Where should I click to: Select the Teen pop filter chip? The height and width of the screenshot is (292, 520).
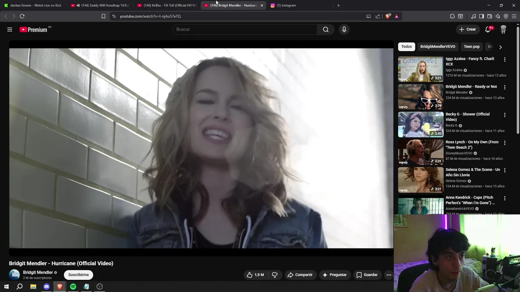[x=472, y=47]
